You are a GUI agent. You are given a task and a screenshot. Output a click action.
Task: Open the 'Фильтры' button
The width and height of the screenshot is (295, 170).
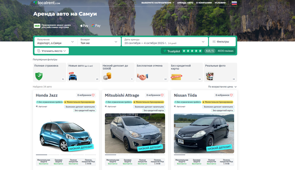pyautogui.click(x=222, y=42)
